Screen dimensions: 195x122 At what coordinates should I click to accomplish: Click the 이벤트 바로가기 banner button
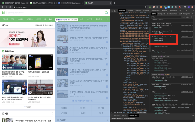click(14, 44)
